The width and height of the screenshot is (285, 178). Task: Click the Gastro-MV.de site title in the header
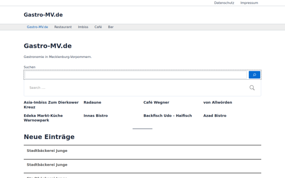pyautogui.click(x=43, y=15)
